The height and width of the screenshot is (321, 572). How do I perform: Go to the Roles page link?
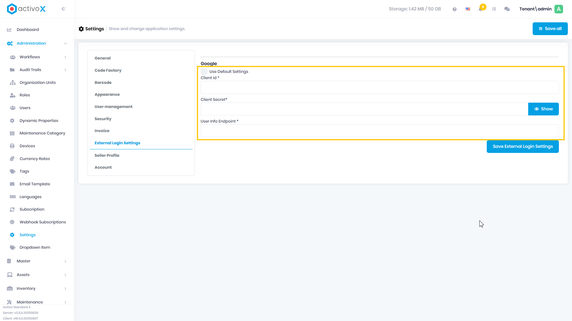point(25,95)
